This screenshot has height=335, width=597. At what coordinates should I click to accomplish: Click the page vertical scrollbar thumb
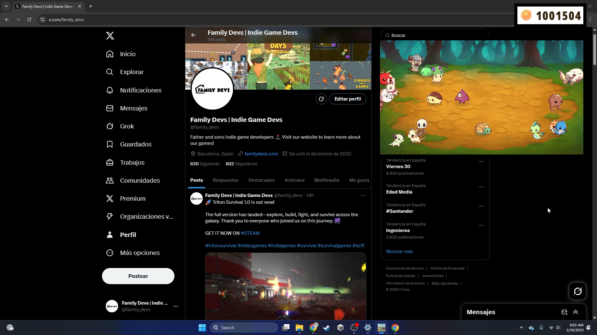click(x=595, y=49)
